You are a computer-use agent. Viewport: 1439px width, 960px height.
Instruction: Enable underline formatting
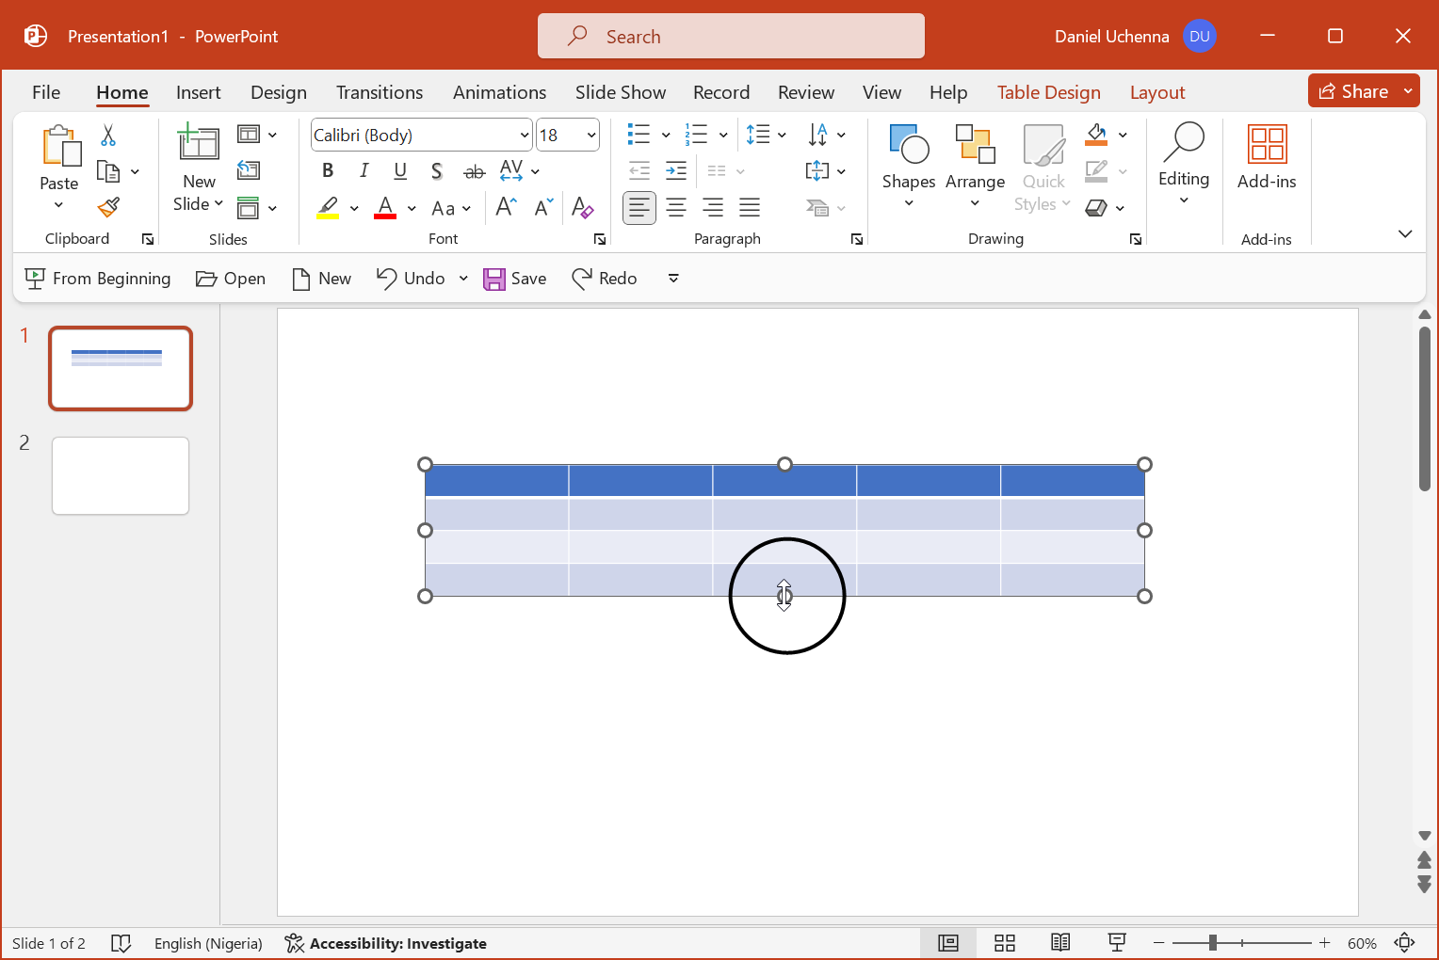point(400,170)
